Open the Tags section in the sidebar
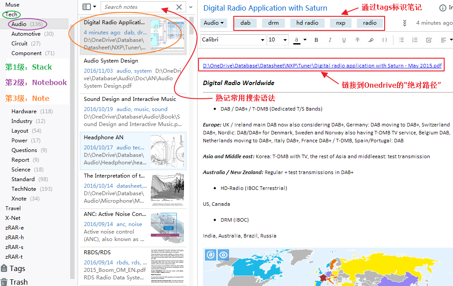453x286 pixels. (x=13, y=269)
